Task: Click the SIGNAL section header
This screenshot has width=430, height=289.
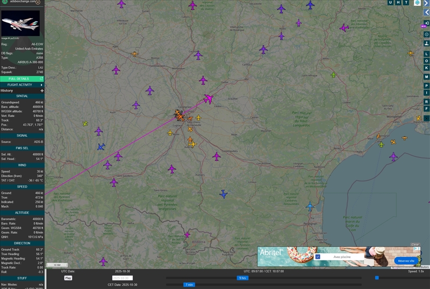Action: click(22, 135)
